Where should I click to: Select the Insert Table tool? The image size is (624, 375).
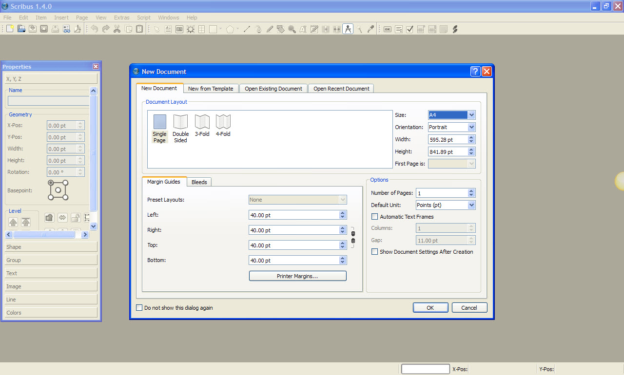[201, 29]
